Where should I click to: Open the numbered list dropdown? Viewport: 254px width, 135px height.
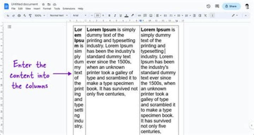(188, 15)
